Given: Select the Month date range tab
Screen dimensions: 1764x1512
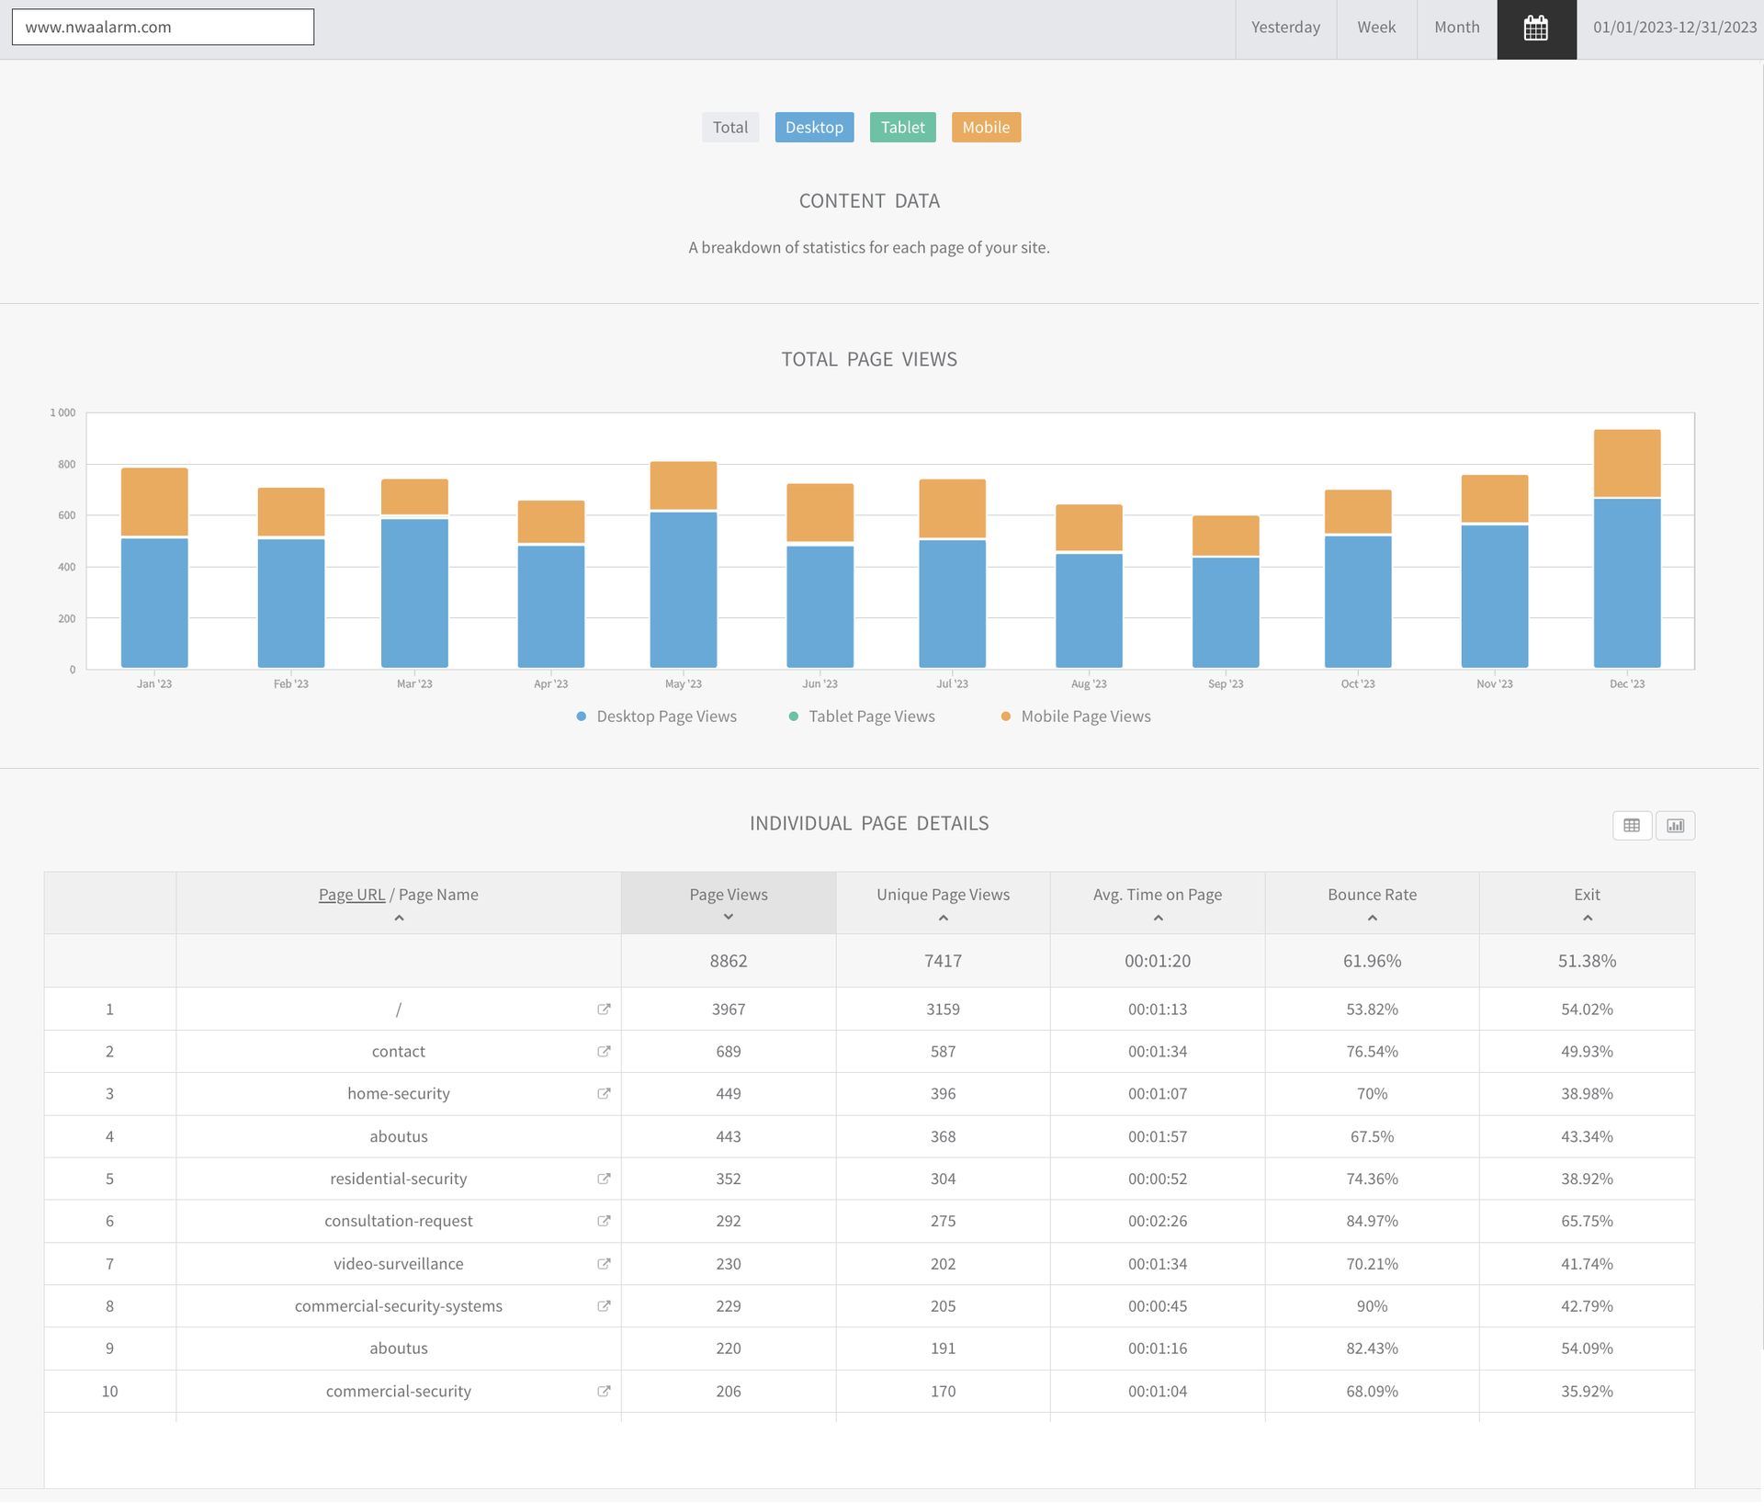Looking at the screenshot, I should tap(1456, 28).
